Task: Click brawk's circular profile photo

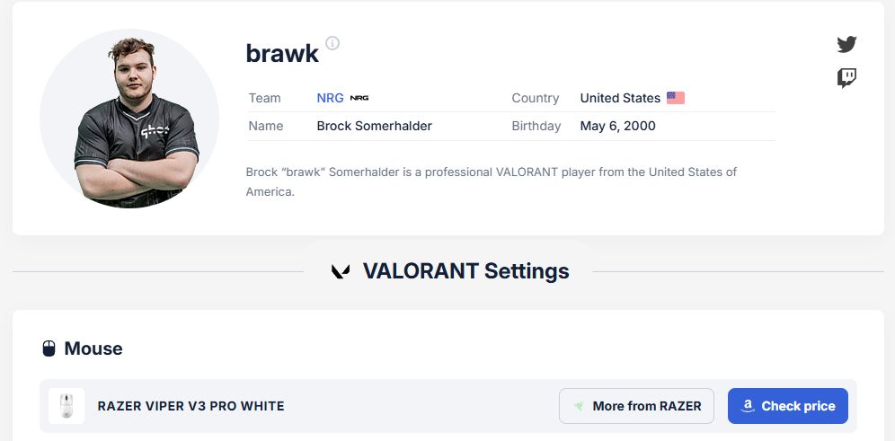Action: [x=129, y=119]
